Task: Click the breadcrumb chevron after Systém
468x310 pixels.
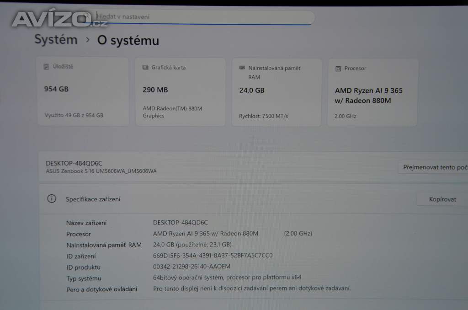Action: [x=87, y=40]
